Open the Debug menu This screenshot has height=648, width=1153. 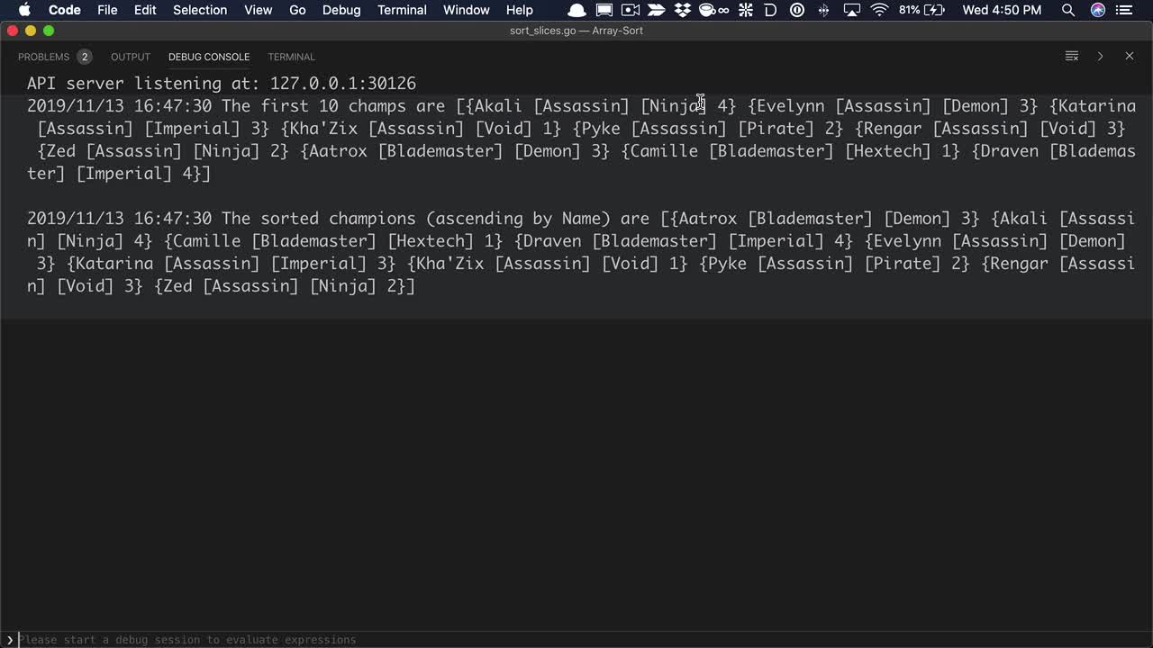pyautogui.click(x=341, y=10)
